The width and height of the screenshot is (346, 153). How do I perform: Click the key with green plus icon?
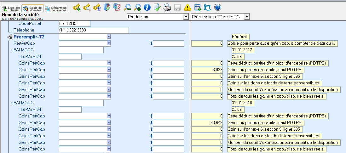pos(77,7)
